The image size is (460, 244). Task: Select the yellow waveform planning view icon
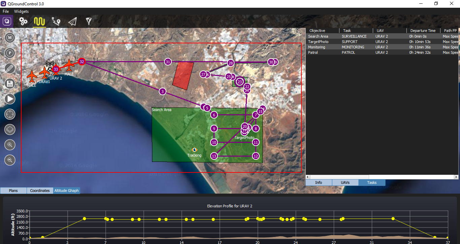pos(39,22)
